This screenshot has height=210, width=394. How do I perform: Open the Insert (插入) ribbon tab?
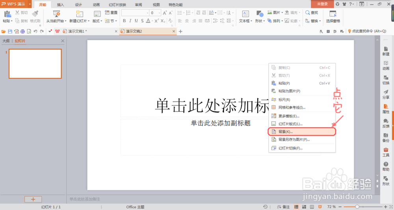(60, 4)
